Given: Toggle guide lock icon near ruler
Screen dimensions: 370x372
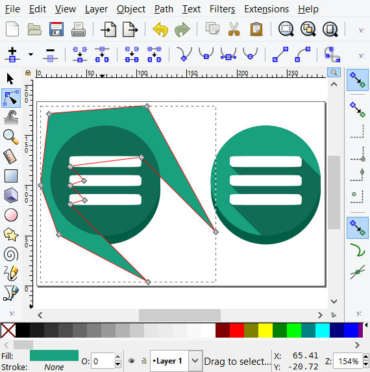Looking at the screenshot, I should coord(28,73).
